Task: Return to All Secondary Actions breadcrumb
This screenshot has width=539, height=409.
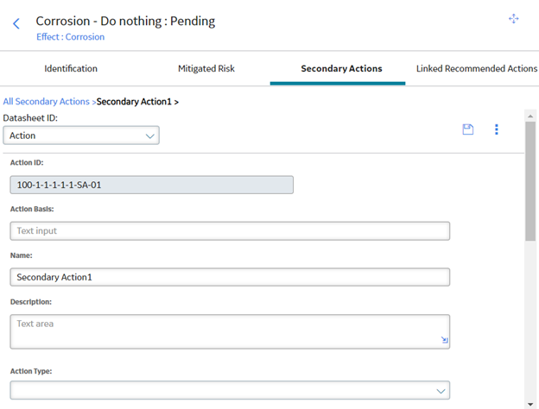Action: pyautogui.click(x=46, y=101)
